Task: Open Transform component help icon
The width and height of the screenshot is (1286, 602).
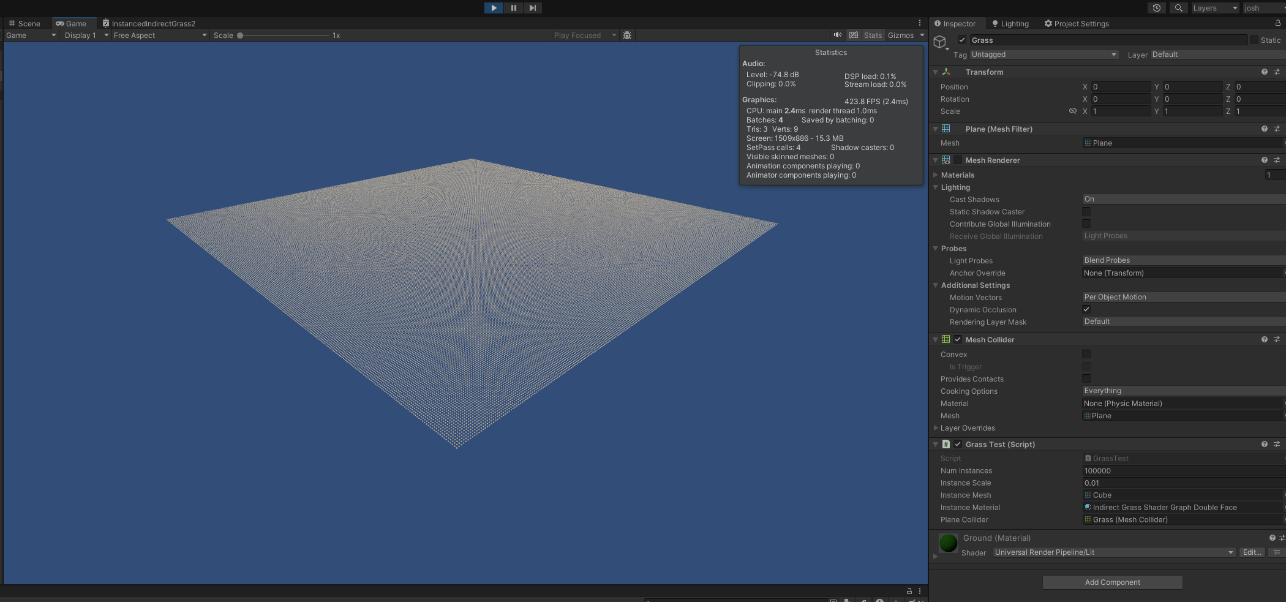Action: (x=1264, y=72)
